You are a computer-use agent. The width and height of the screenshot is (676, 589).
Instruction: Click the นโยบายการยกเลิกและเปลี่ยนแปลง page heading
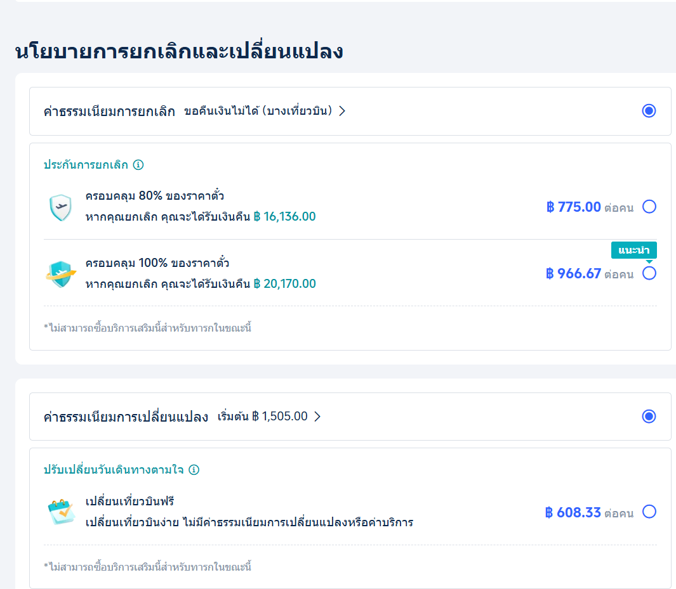click(x=179, y=51)
